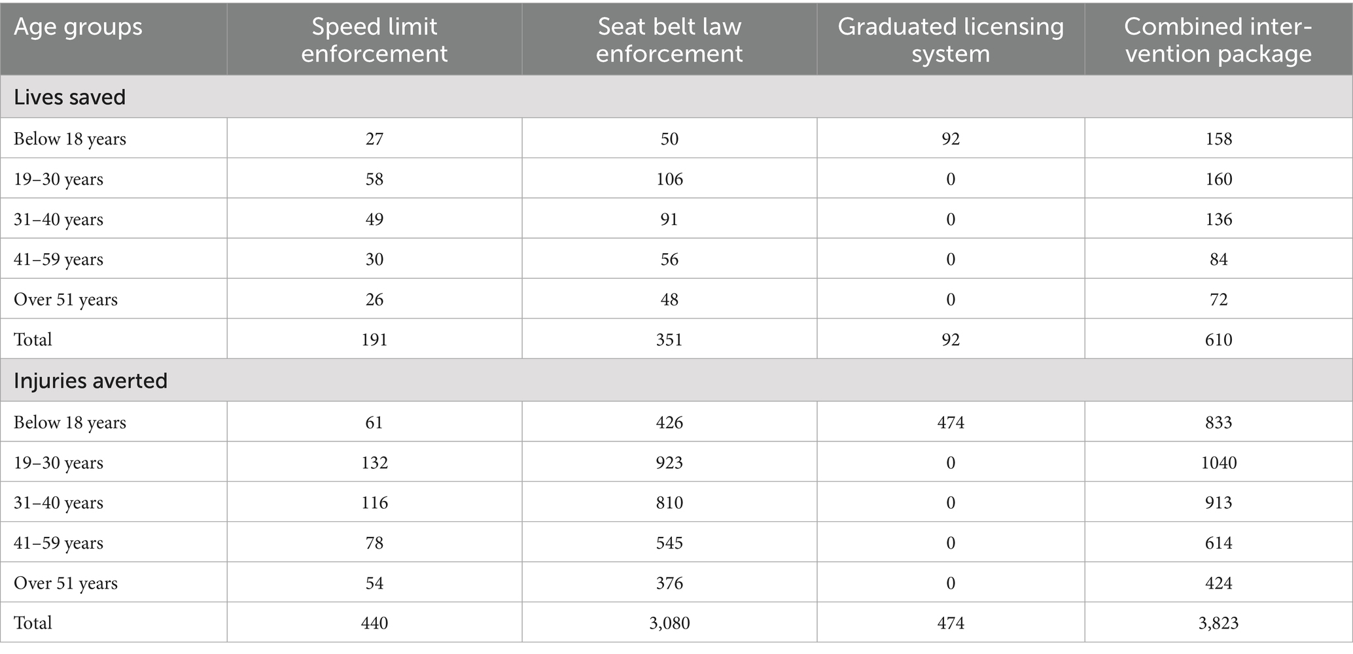Image resolution: width=1353 pixels, height=654 pixels.
Task: Select the 'Lives saved' section row
Action: click(x=676, y=97)
